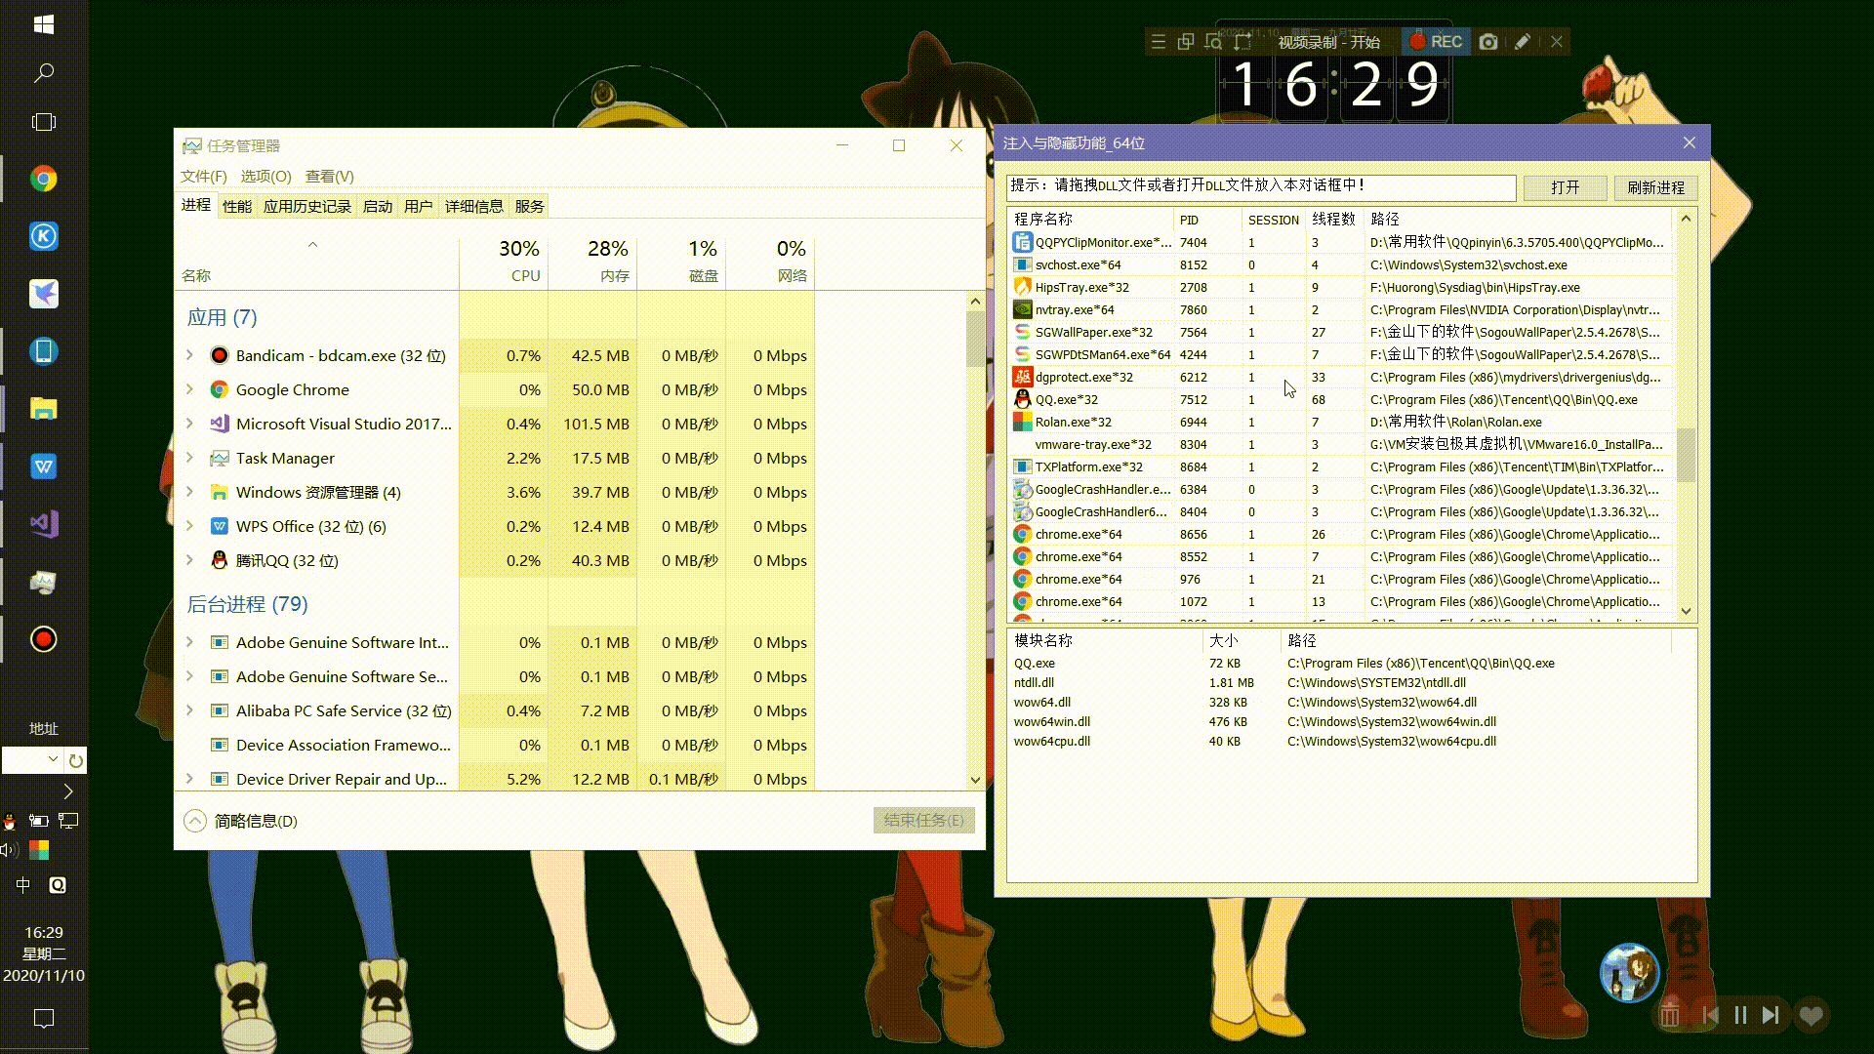Screen dimensions: 1874x1054
Task: Click Bandicam rectangle area selection icon
Action: [1243, 42]
